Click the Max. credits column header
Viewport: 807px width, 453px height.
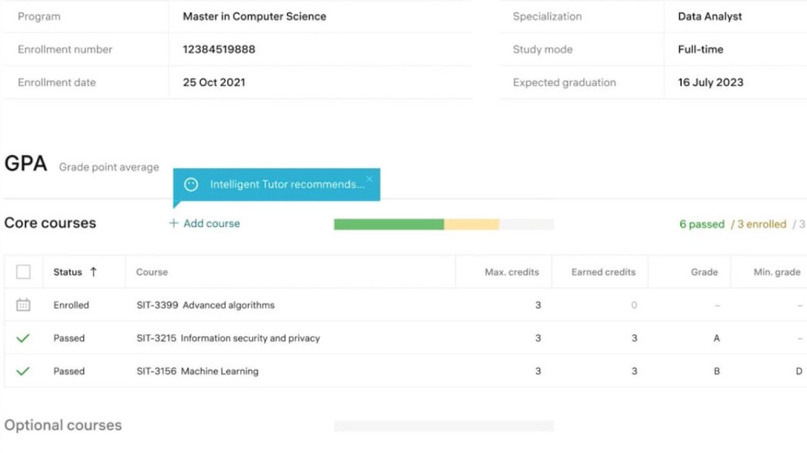click(x=511, y=272)
